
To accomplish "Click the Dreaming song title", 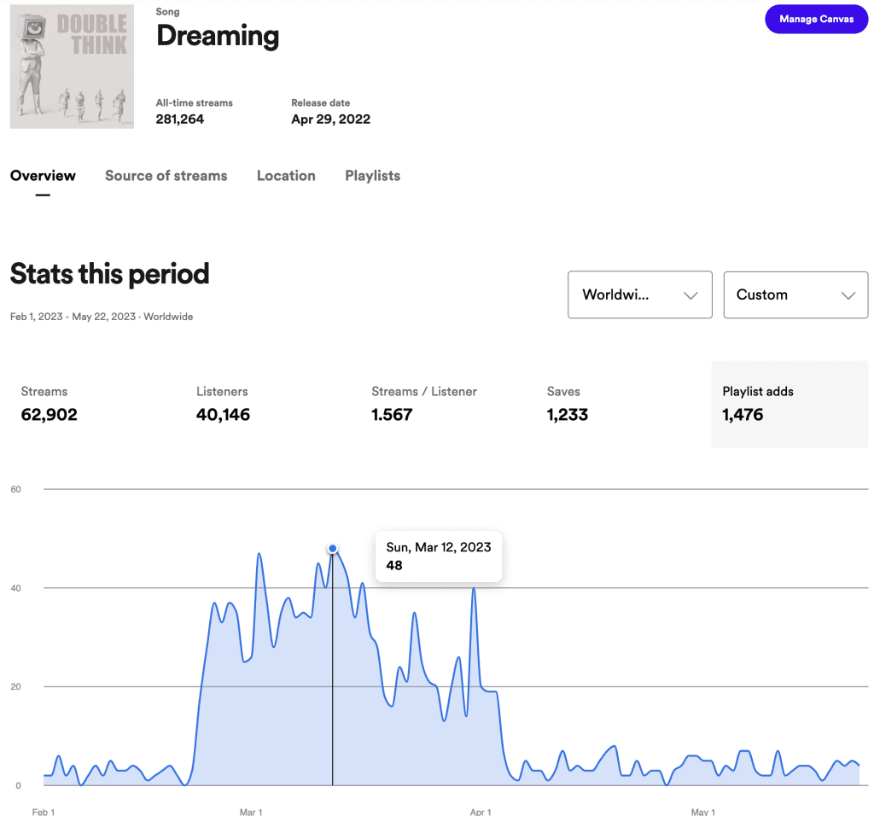I will [218, 36].
